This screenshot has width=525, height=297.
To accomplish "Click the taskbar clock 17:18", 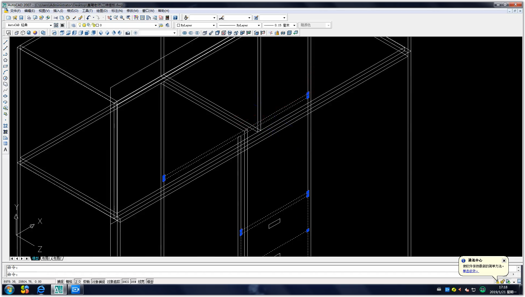I will point(503,287).
